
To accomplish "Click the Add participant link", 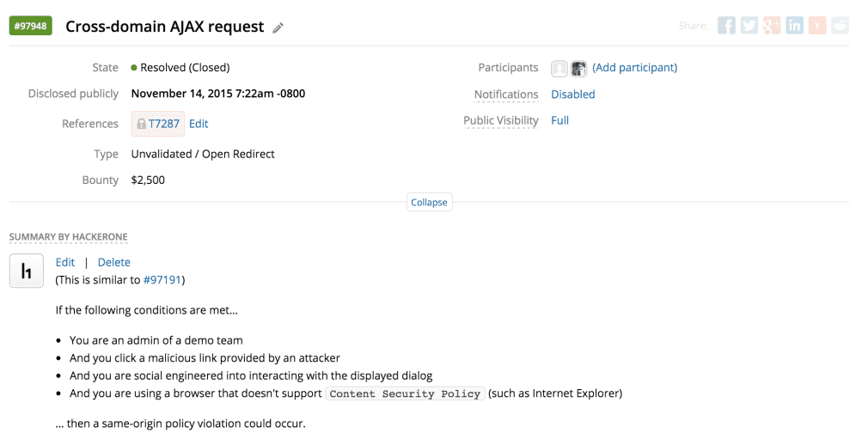I will pyautogui.click(x=634, y=68).
